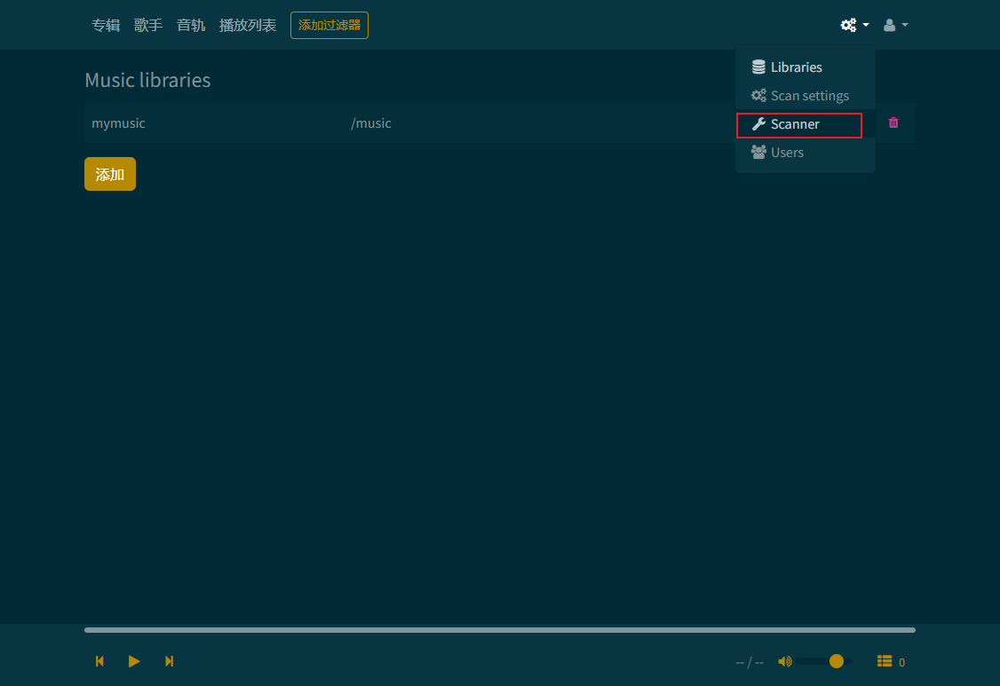Click the track progress bar
Image resolution: width=1000 pixels, height=686 pixels.
[x=500, y=630]
